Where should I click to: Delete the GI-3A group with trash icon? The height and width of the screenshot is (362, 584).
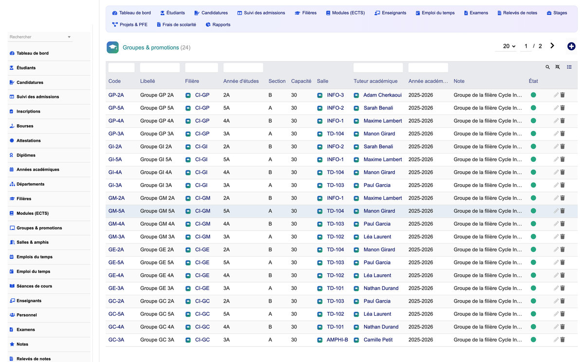(563, 185)
